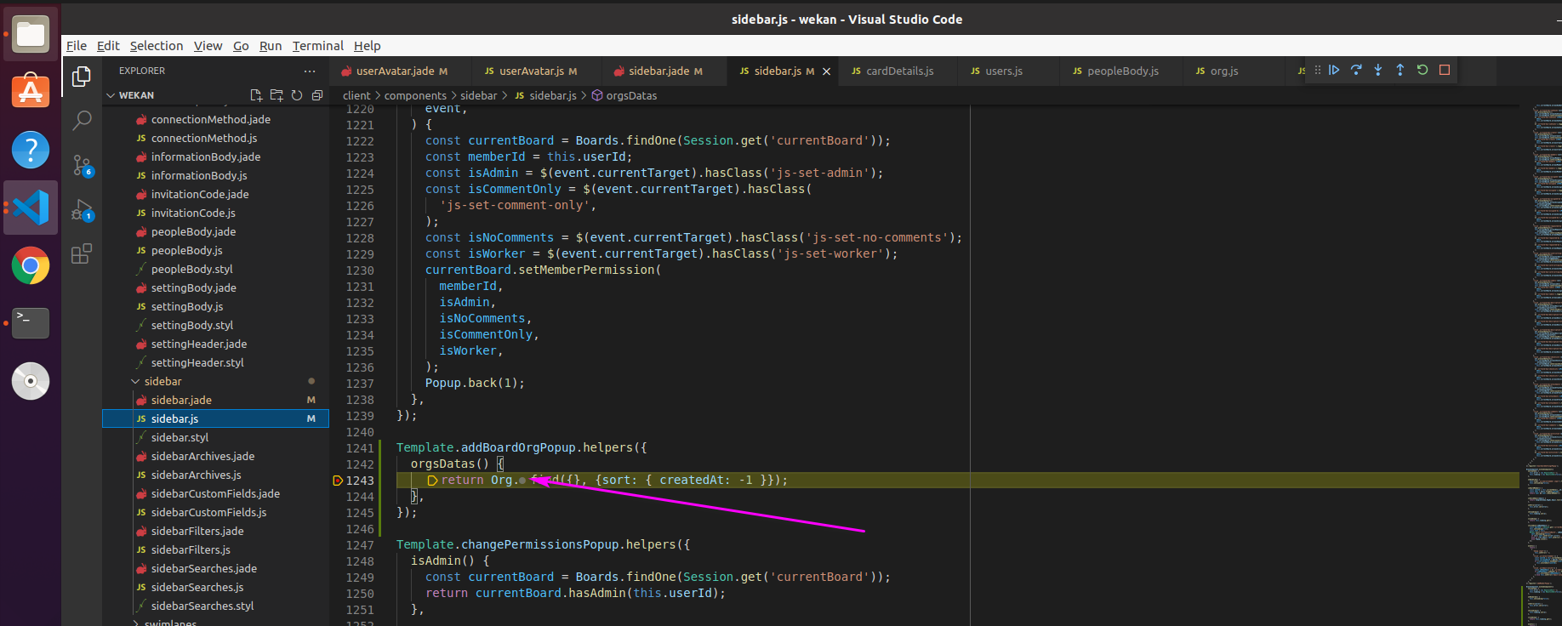The width and height of the screenshot is (1562, 626).
Task: Toggle breakpoint on line 1243 gutter
Action: point(338,481)
